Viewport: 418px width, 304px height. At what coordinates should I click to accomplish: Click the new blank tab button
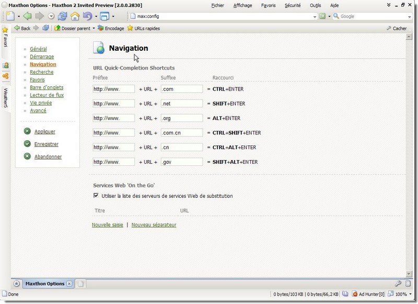(x=80, y=284)
